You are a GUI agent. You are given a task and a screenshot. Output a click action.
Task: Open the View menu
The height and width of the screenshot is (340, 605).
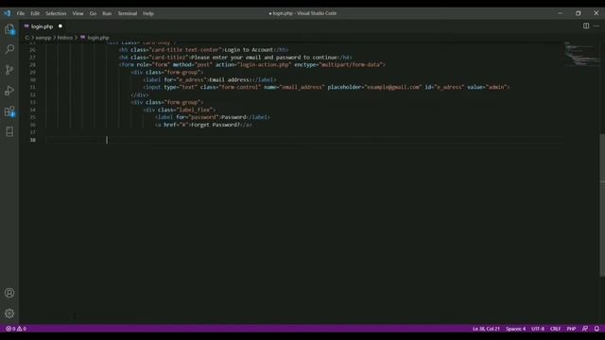point(78,13)
